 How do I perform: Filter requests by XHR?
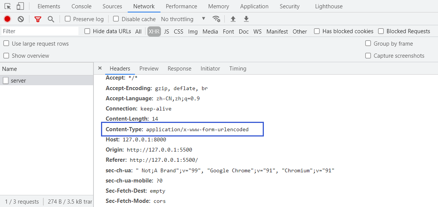[x=154, y=32]
